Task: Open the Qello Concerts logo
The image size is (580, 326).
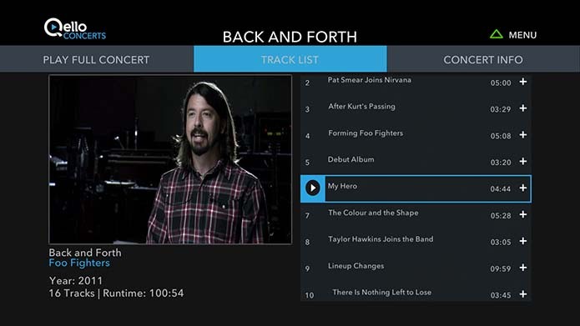Action: coord(75,28)
